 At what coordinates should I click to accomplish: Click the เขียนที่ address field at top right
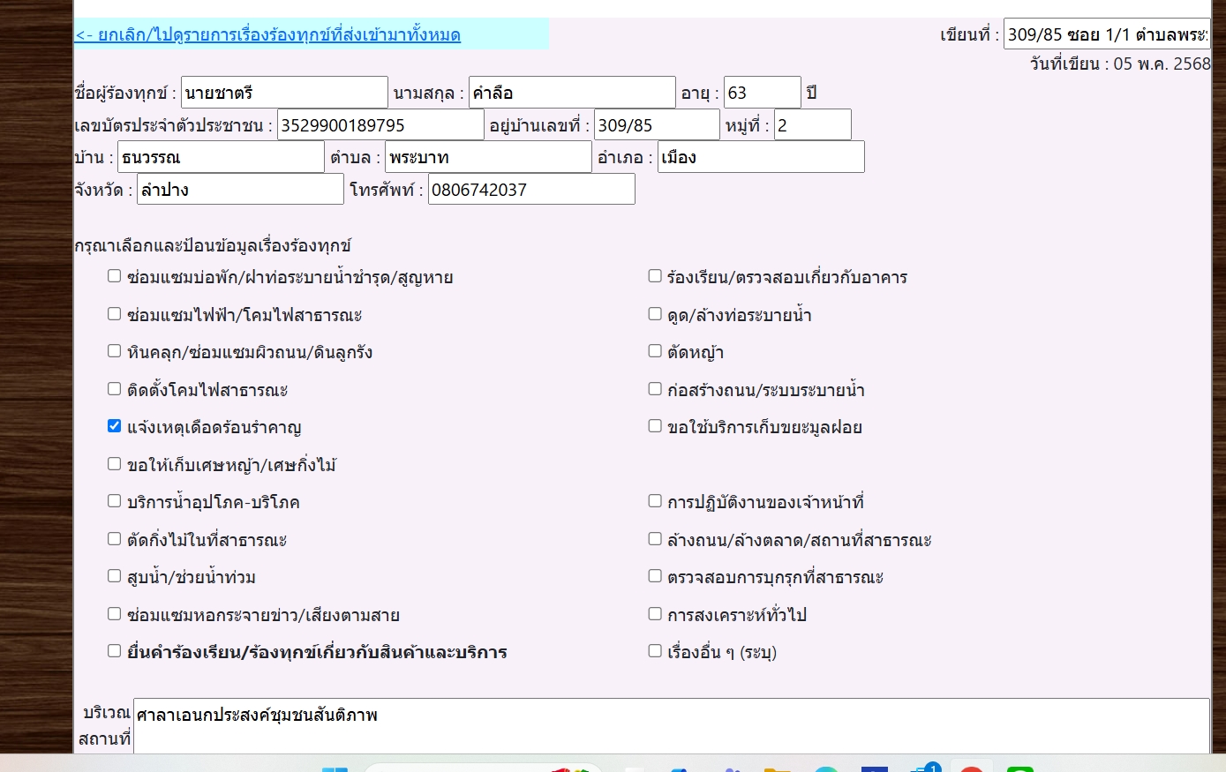point(1106,35)
